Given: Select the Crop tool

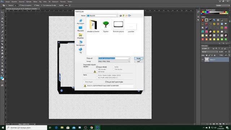Looking at the screenshot, I should pyautogui.click(x=2, y=25).
